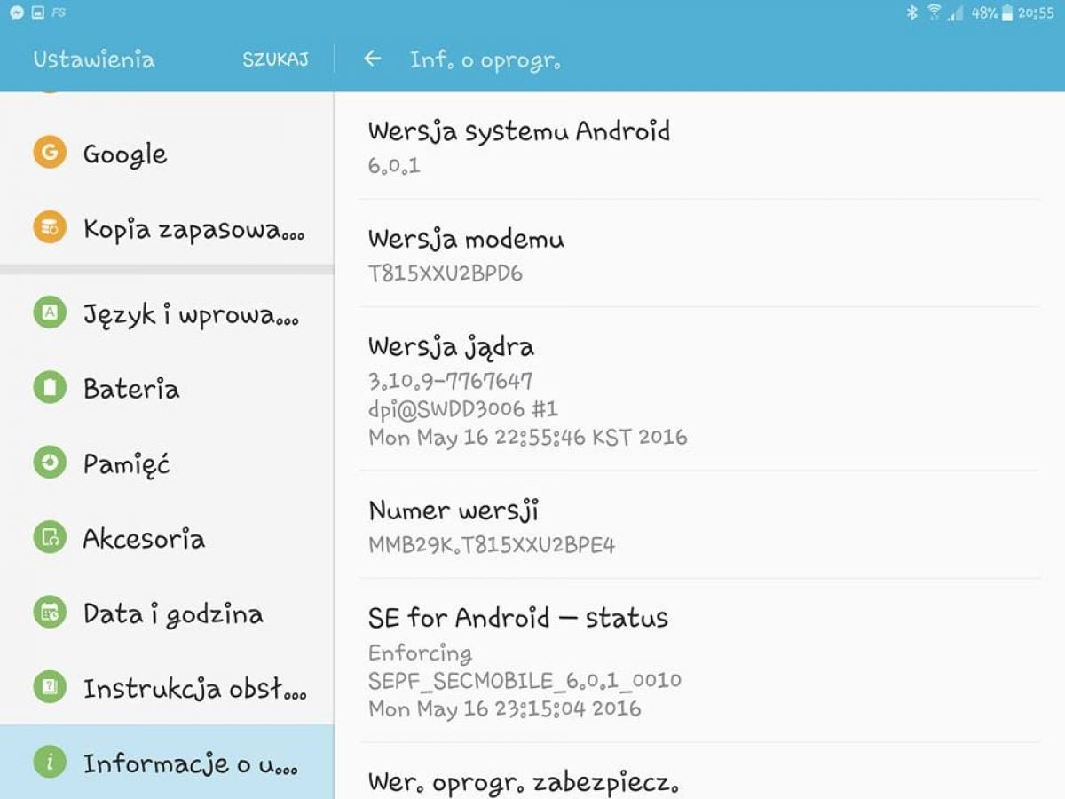
Task: Tap the Bluetooth status icon
Action: pyautogui.click(x=911, y=12)
